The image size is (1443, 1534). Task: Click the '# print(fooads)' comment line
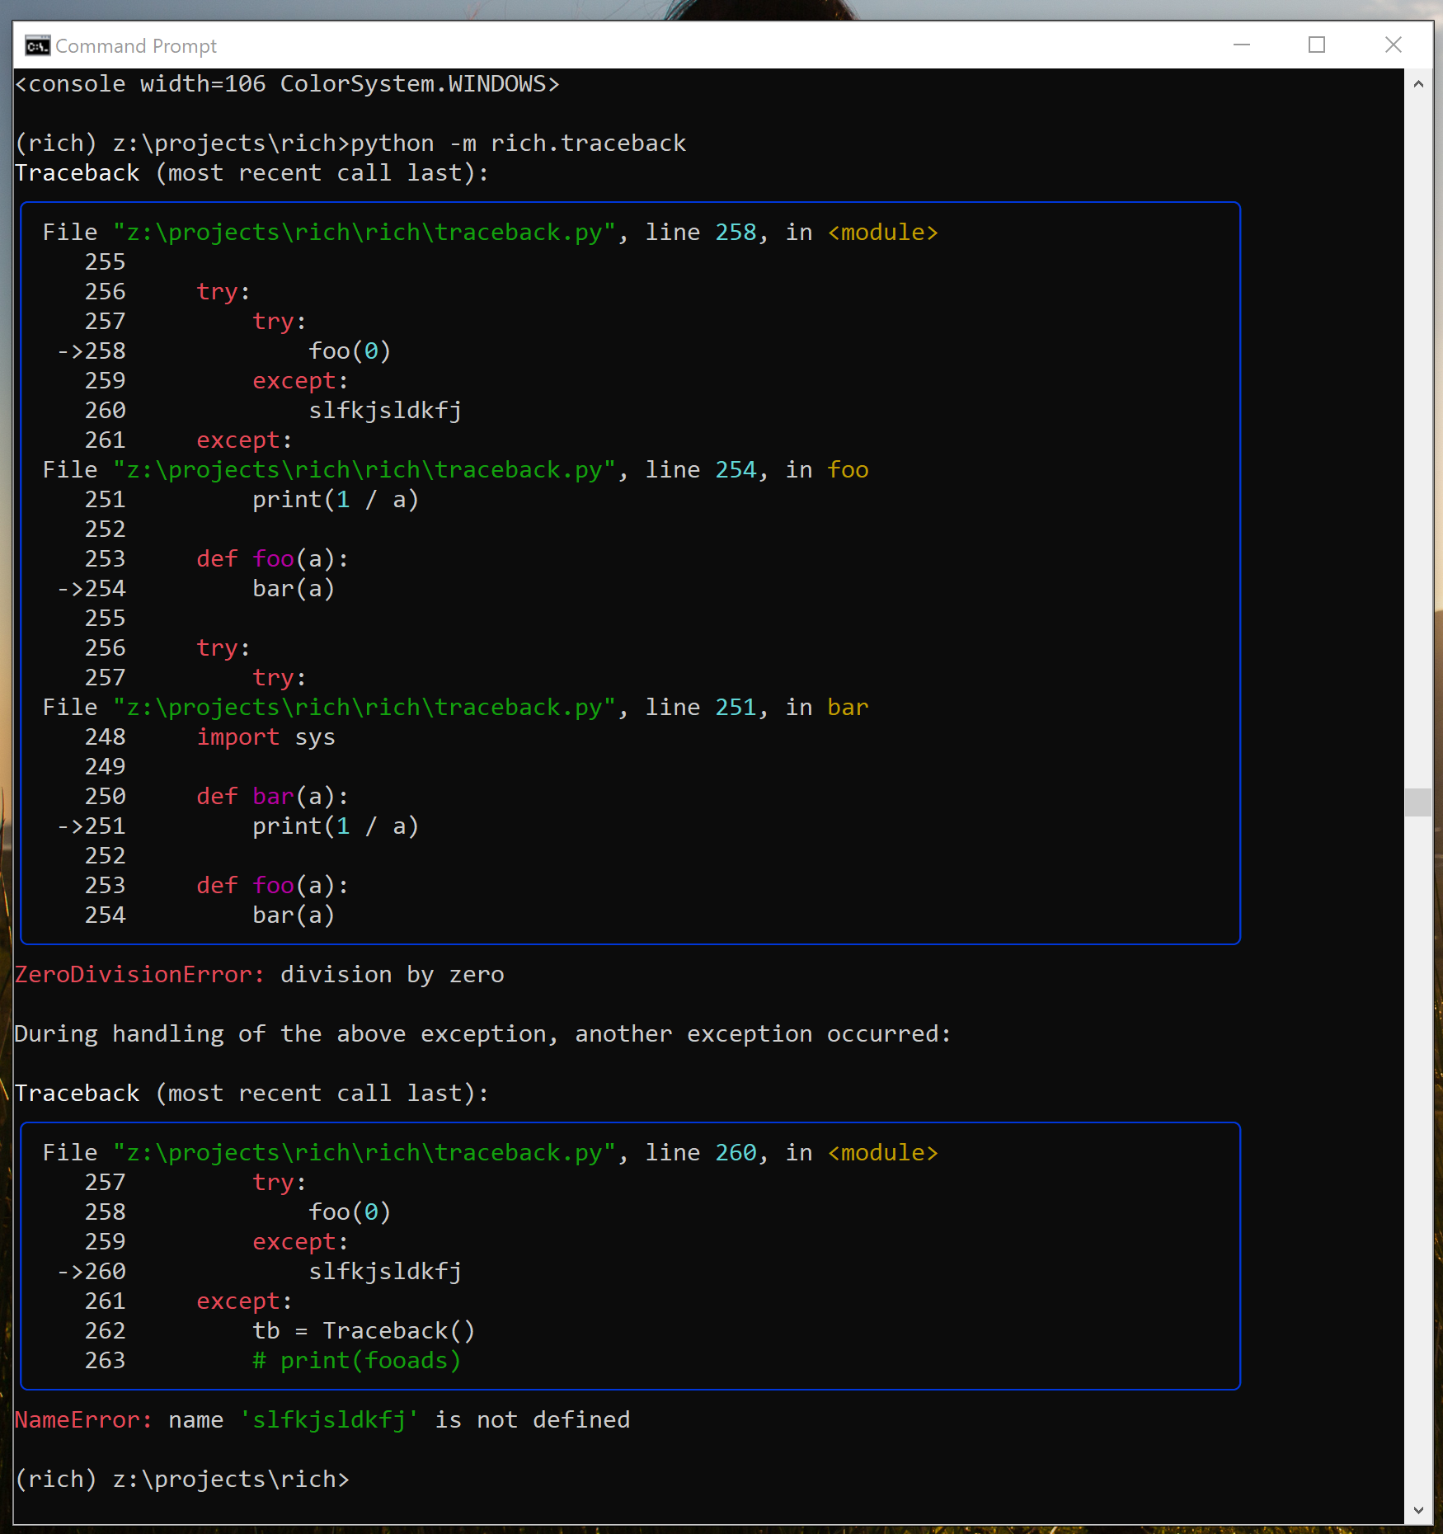click(x=356, y=1361)
